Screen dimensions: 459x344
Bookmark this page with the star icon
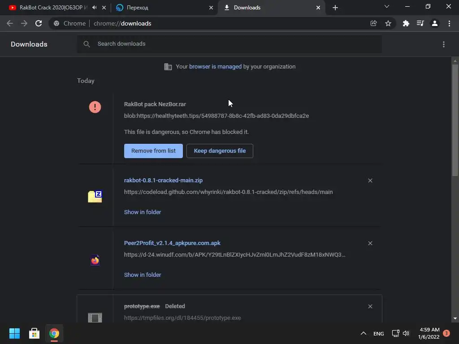click(388, 23)
